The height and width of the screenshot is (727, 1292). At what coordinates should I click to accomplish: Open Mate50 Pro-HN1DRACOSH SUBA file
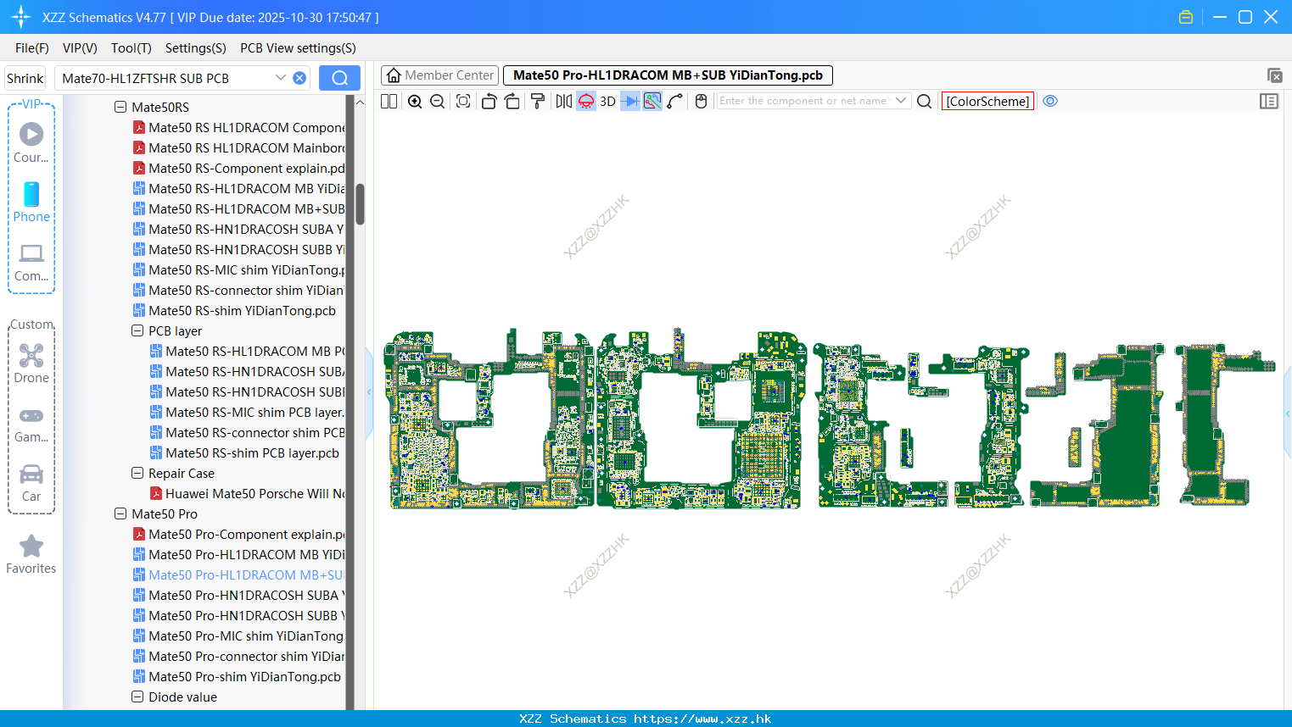pos(239,595)
